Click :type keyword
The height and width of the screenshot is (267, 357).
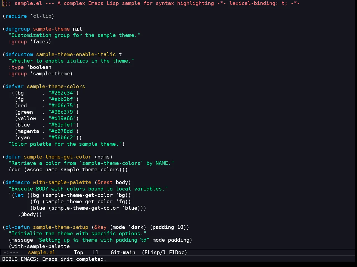click(16, 67)
